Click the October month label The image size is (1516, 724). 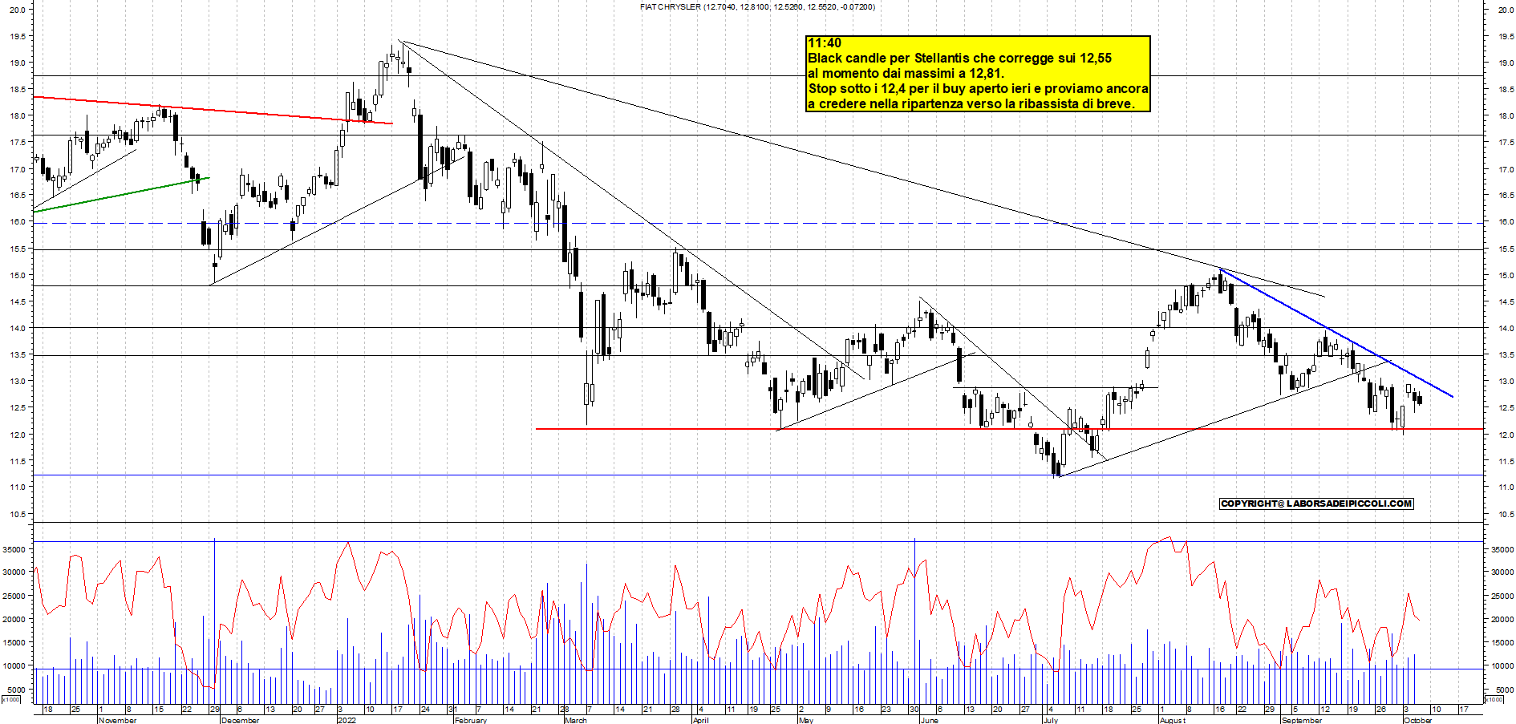click(x=1417, y=720)
